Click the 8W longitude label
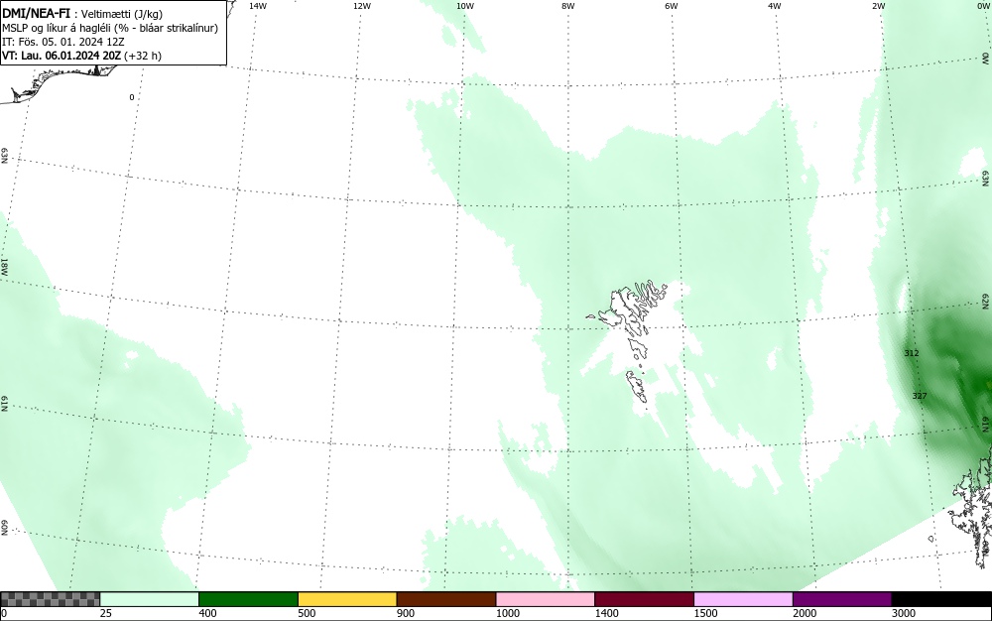The height and width of the screenshot is (621, 992). (x=568, y=6)
